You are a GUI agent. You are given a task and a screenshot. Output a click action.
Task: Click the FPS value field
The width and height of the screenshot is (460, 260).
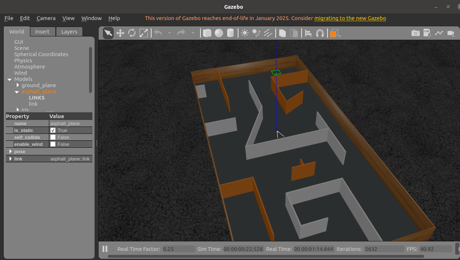coord(436,249)
